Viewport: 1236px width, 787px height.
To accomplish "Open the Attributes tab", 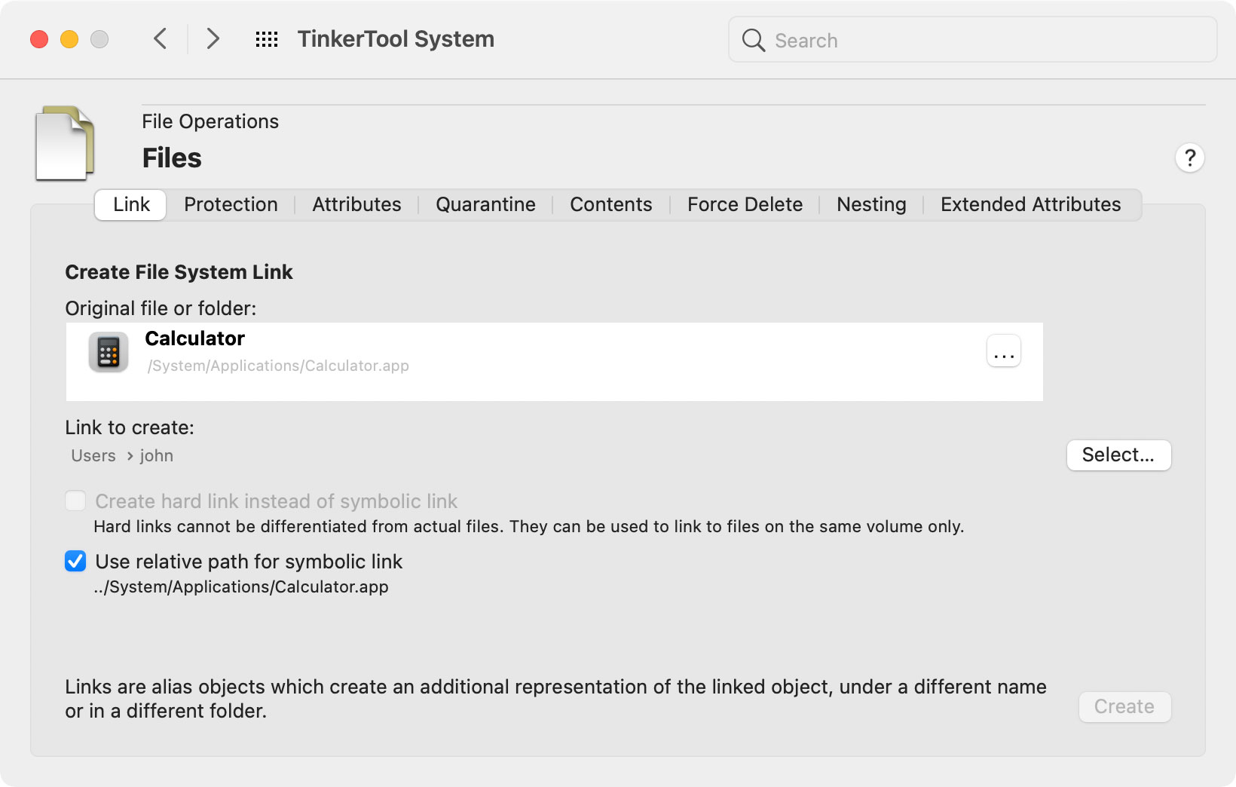I will pos(356,205).
